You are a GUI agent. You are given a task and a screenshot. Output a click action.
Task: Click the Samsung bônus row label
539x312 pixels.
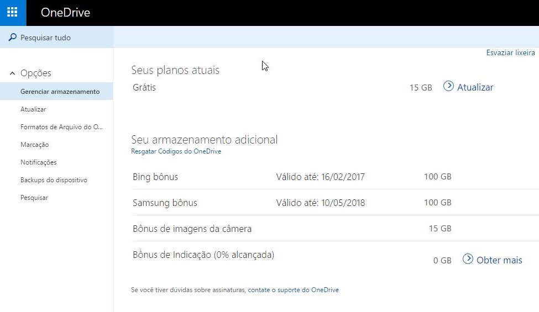(x=165, y=203)
